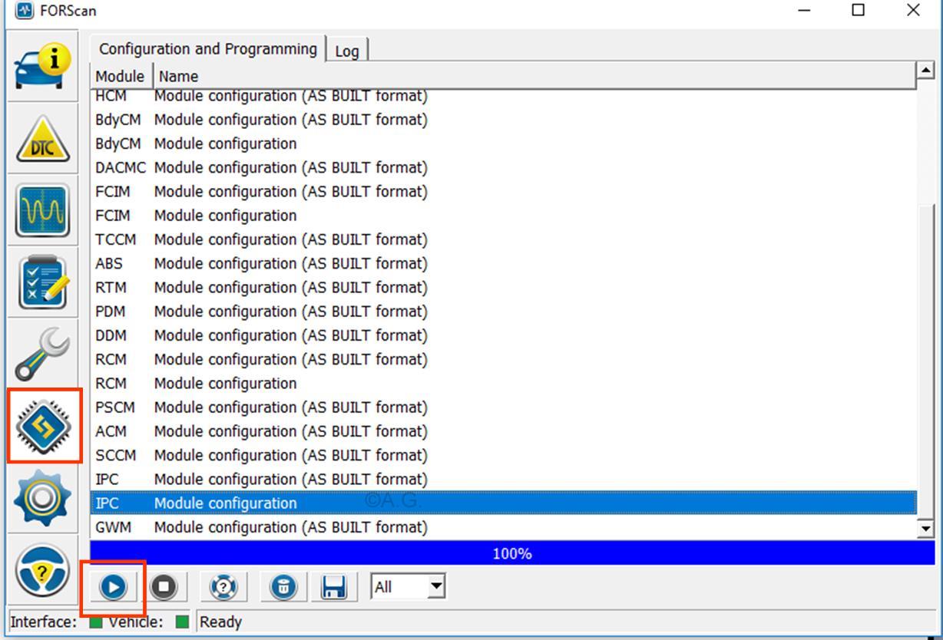
Task: Click the Stop button
Action: click(163, 587)
